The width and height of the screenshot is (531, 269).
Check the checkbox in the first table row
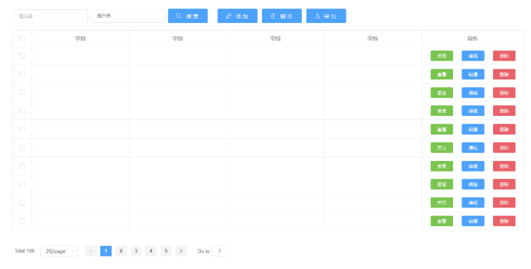pos(22,56)
